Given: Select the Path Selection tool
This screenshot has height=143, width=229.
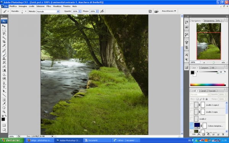Looking at the screenshot, I should click(x=4, y=91).
